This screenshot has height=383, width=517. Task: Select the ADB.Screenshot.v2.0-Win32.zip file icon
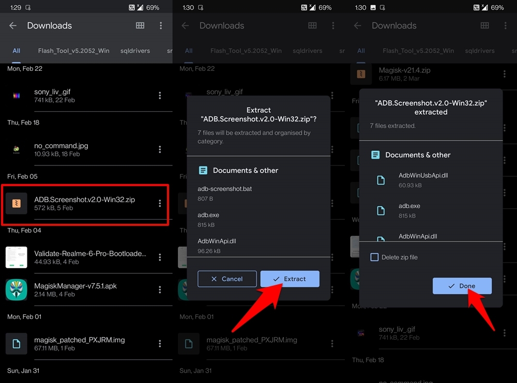click(17, 204)
